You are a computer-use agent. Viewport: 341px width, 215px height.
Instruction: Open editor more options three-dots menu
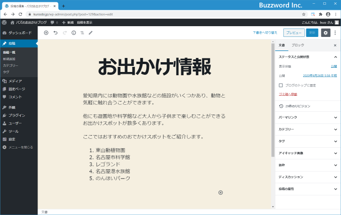pos(335,33)
